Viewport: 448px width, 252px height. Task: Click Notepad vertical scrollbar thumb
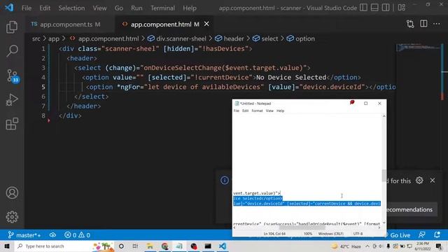(384, 176)
